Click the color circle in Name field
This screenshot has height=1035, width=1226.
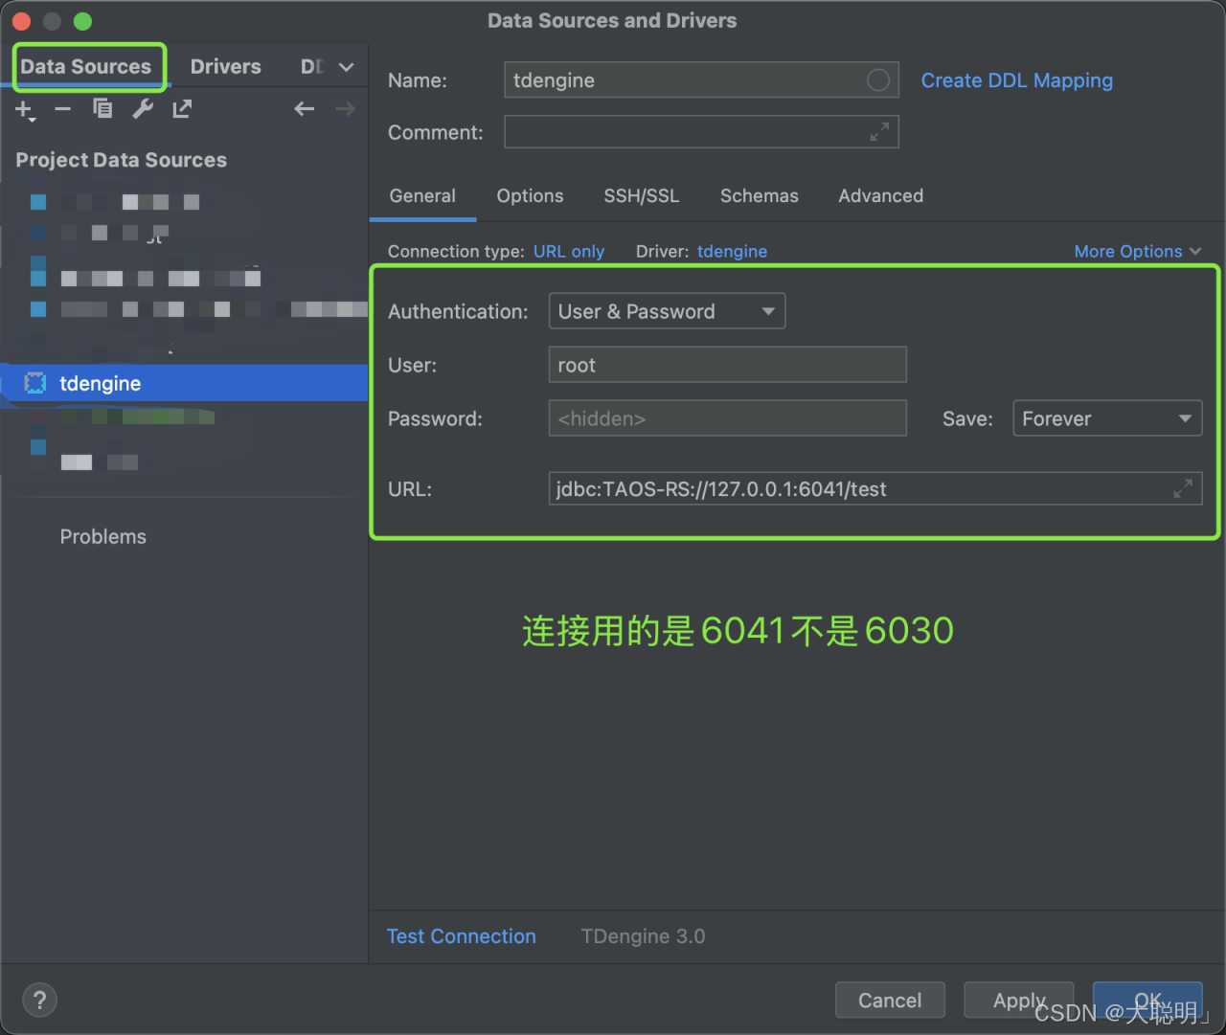[x=877, y=80]
